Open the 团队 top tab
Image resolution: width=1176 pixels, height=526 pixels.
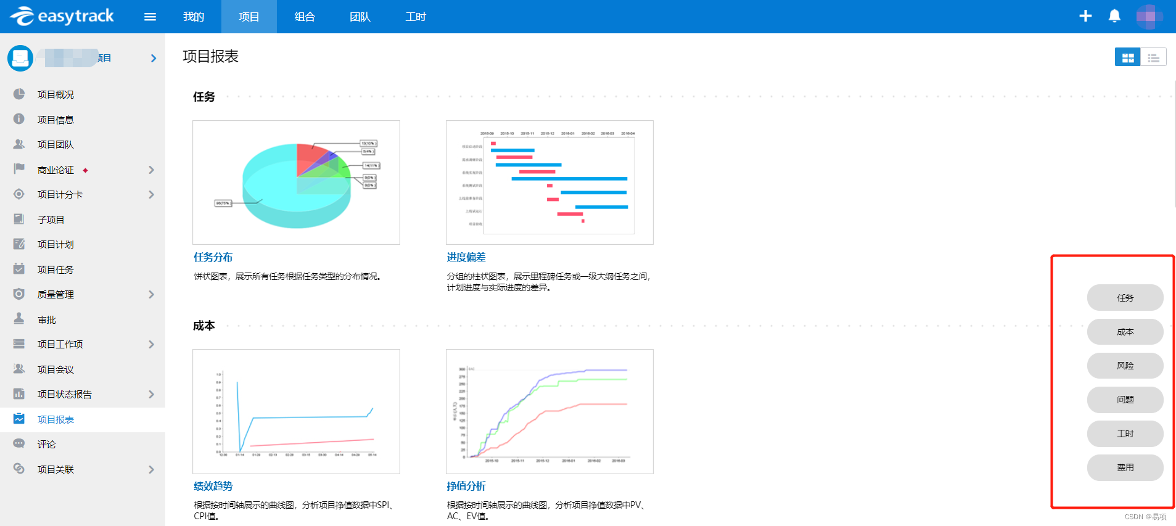360,17
